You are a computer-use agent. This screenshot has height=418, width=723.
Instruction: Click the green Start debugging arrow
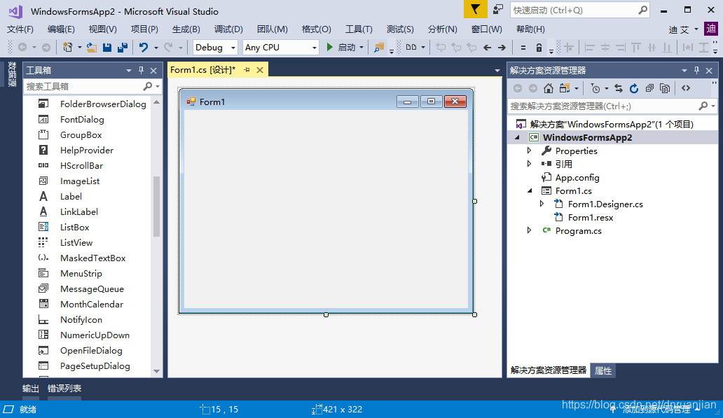tap(330, 47)
